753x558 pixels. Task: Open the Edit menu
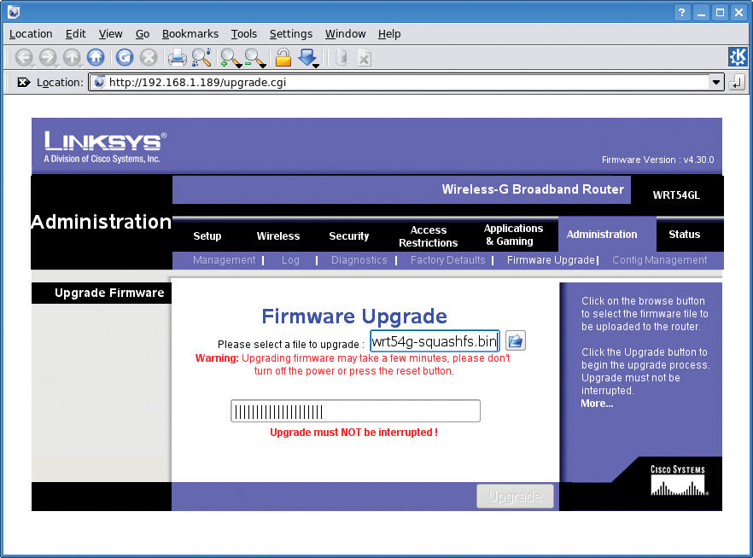75,34
